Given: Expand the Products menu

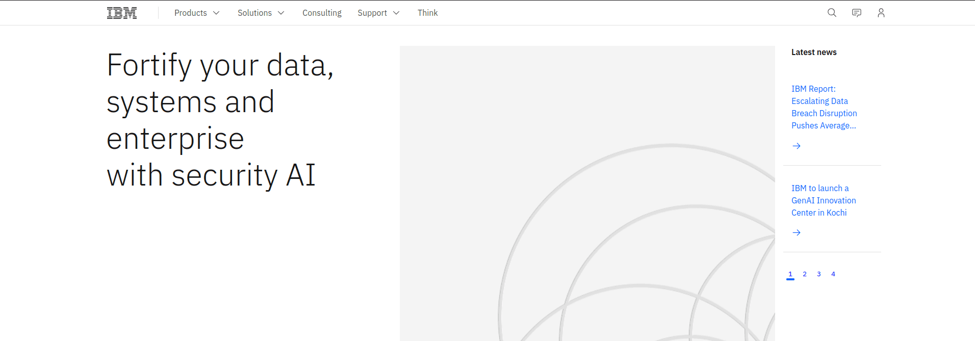Looking at the screenshot, I should pyautogui.click(x=197, y=13).
